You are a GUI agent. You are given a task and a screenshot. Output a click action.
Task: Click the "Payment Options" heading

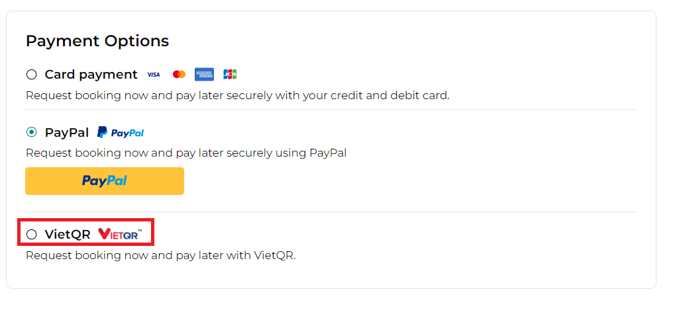pyautogui.click(x=97, y=41)
